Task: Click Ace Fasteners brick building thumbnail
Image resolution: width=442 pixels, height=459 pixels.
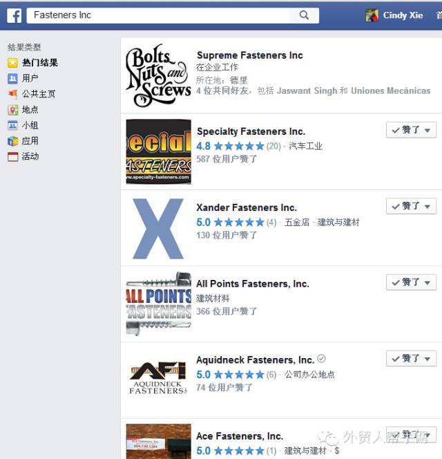Action: point(159,442)
